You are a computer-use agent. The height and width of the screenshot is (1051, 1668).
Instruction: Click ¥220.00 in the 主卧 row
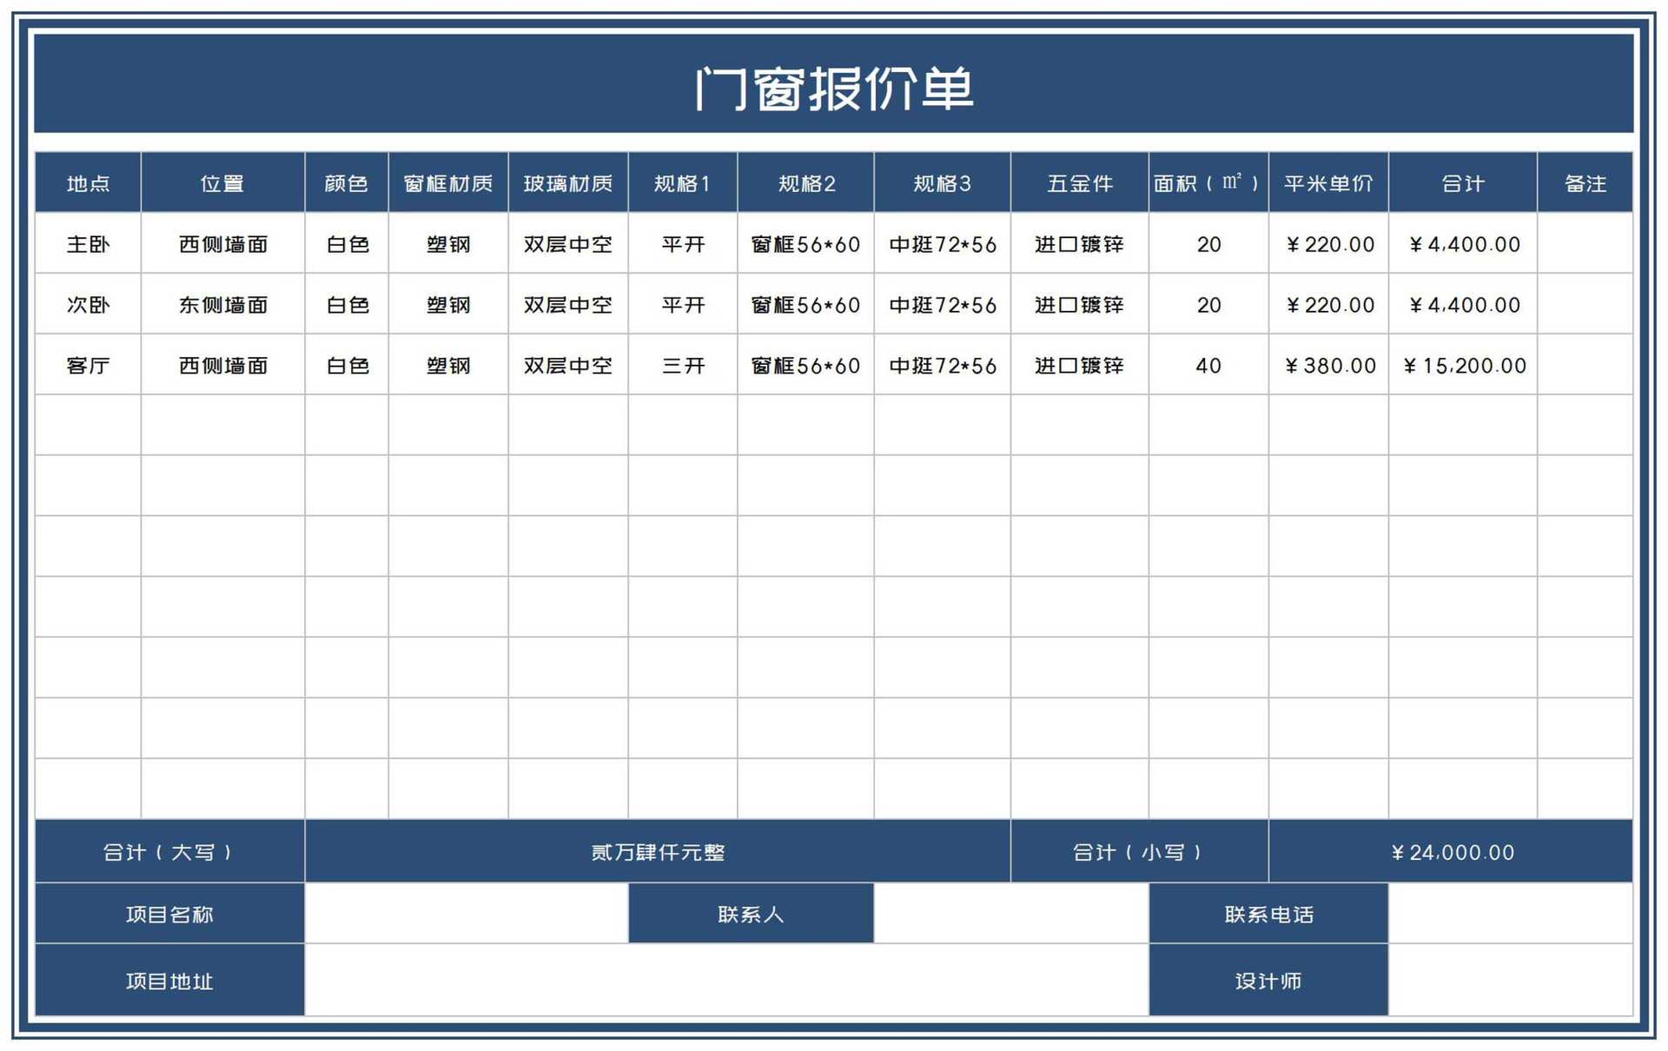coord(1328,244)
